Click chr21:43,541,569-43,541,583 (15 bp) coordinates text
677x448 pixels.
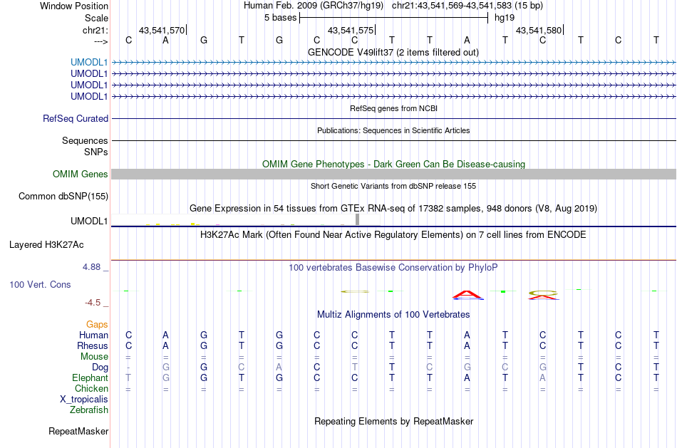pos(467,6)
